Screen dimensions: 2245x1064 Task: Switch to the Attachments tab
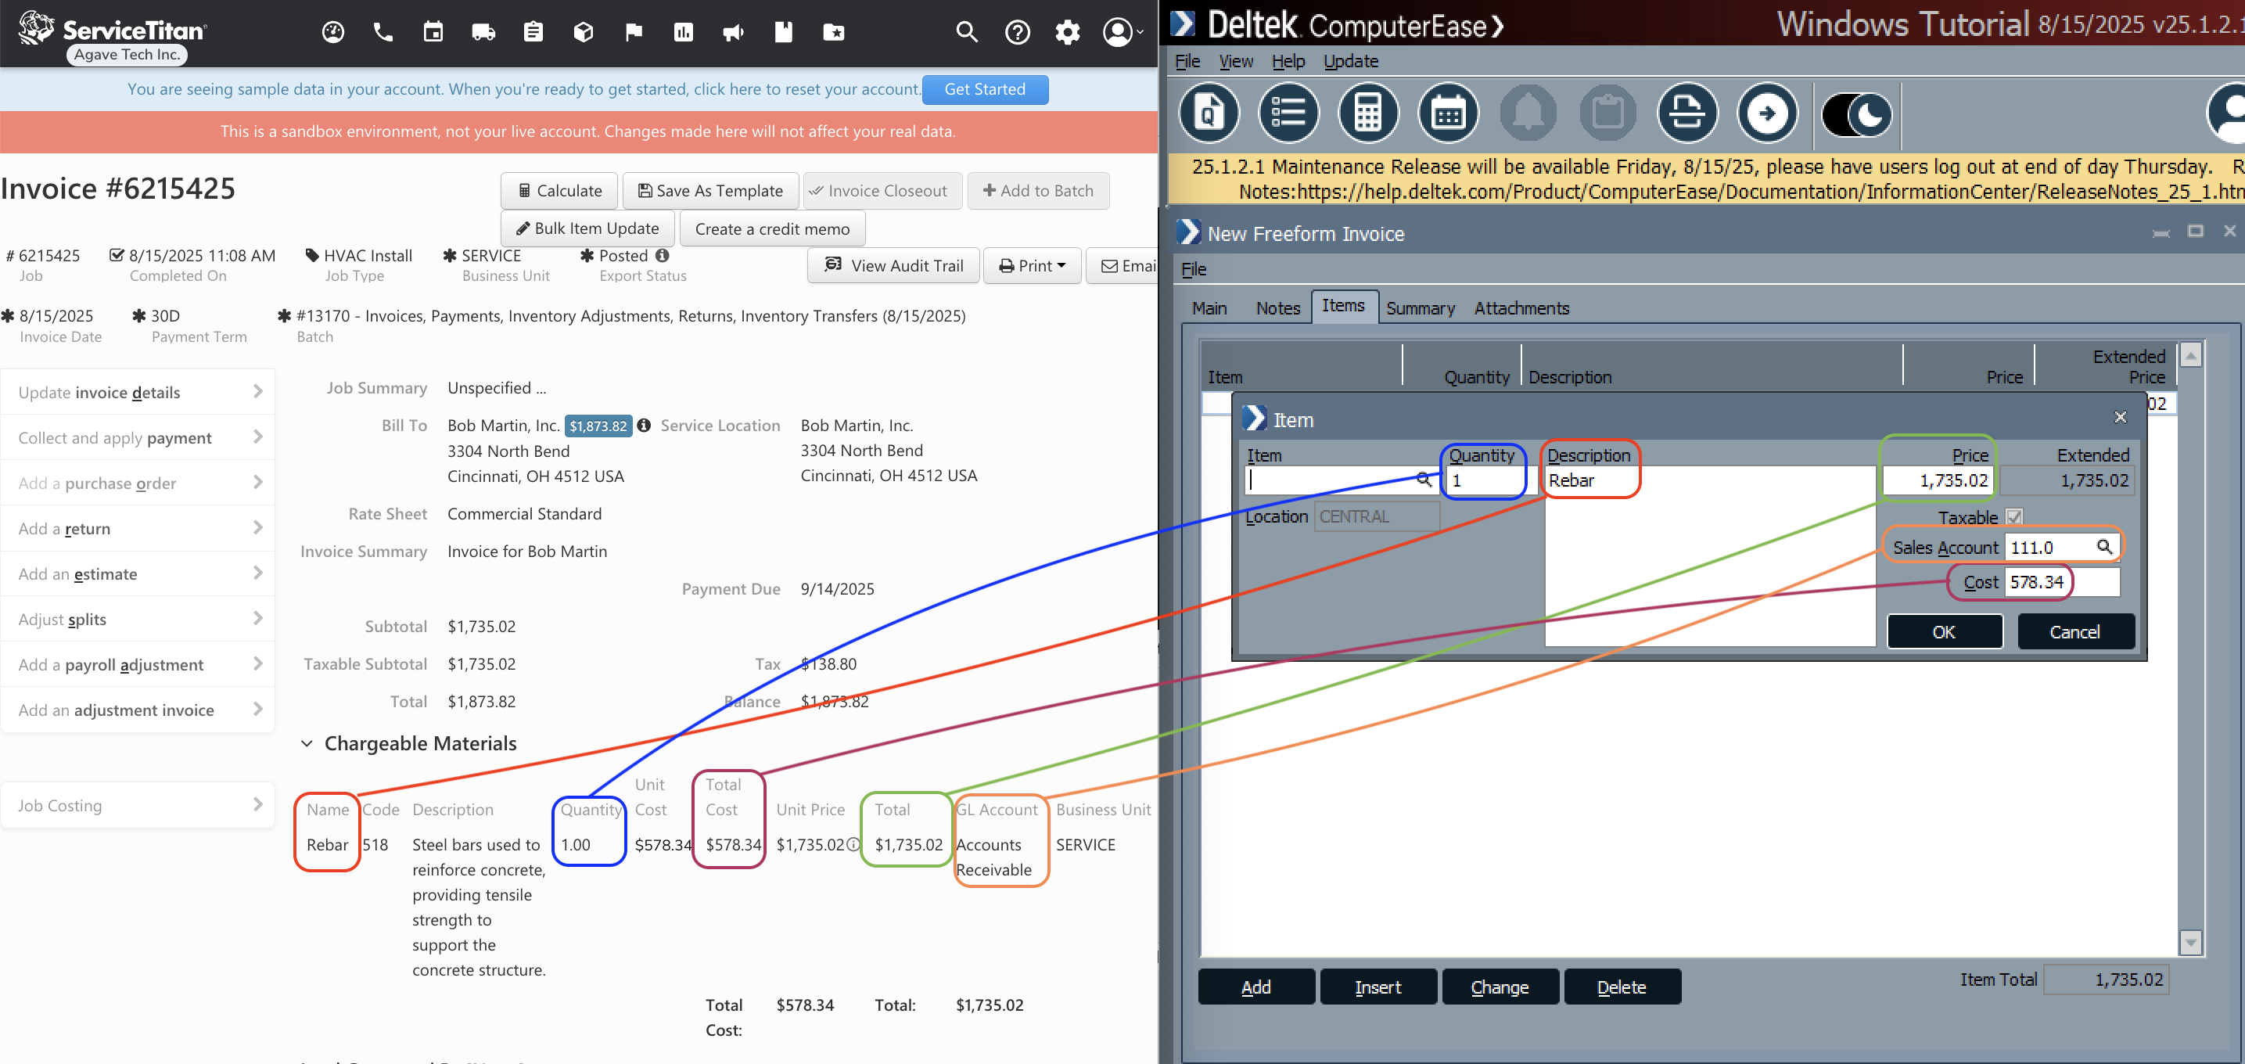[1521, 307]
